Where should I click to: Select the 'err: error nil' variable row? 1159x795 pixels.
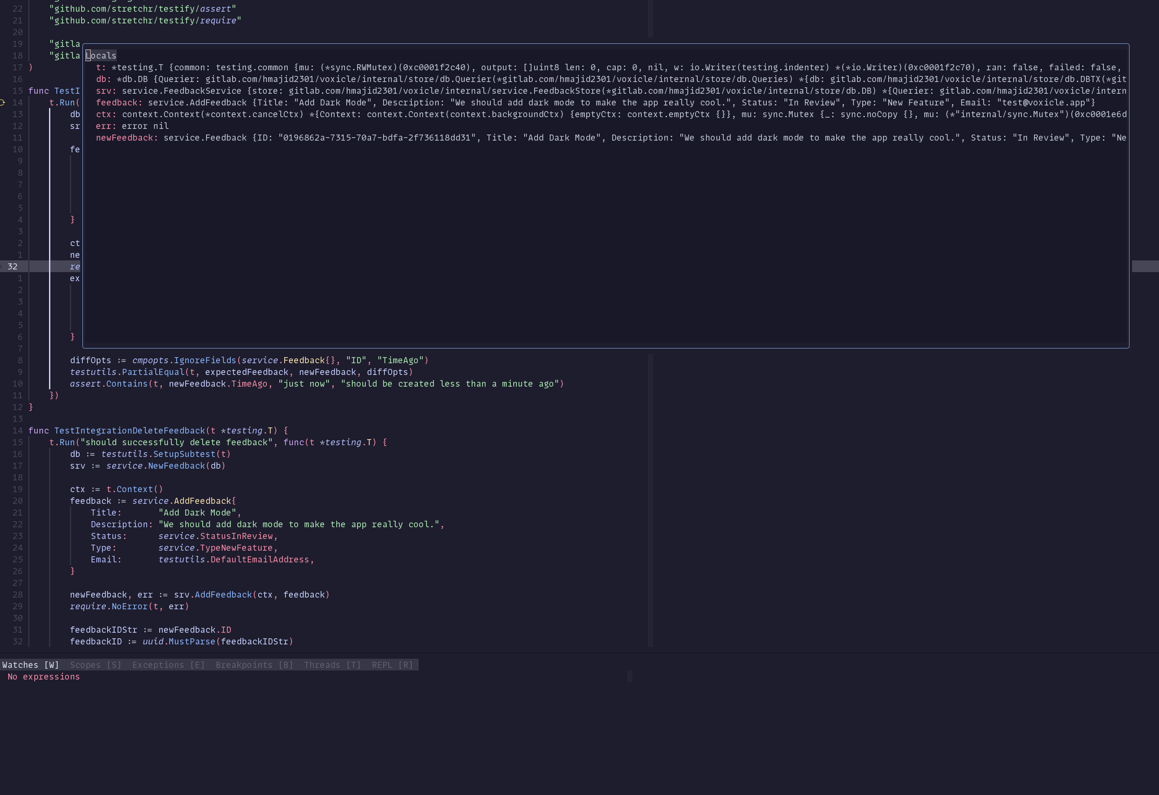click(x=132, y=126)
